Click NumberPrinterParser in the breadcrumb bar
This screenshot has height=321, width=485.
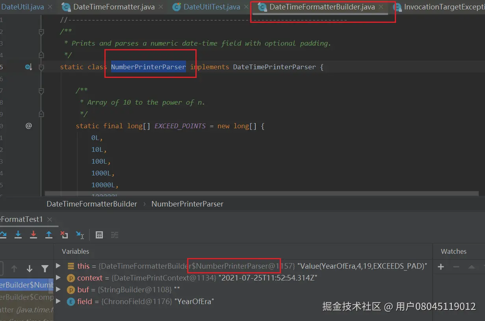(x=187, y=204)
